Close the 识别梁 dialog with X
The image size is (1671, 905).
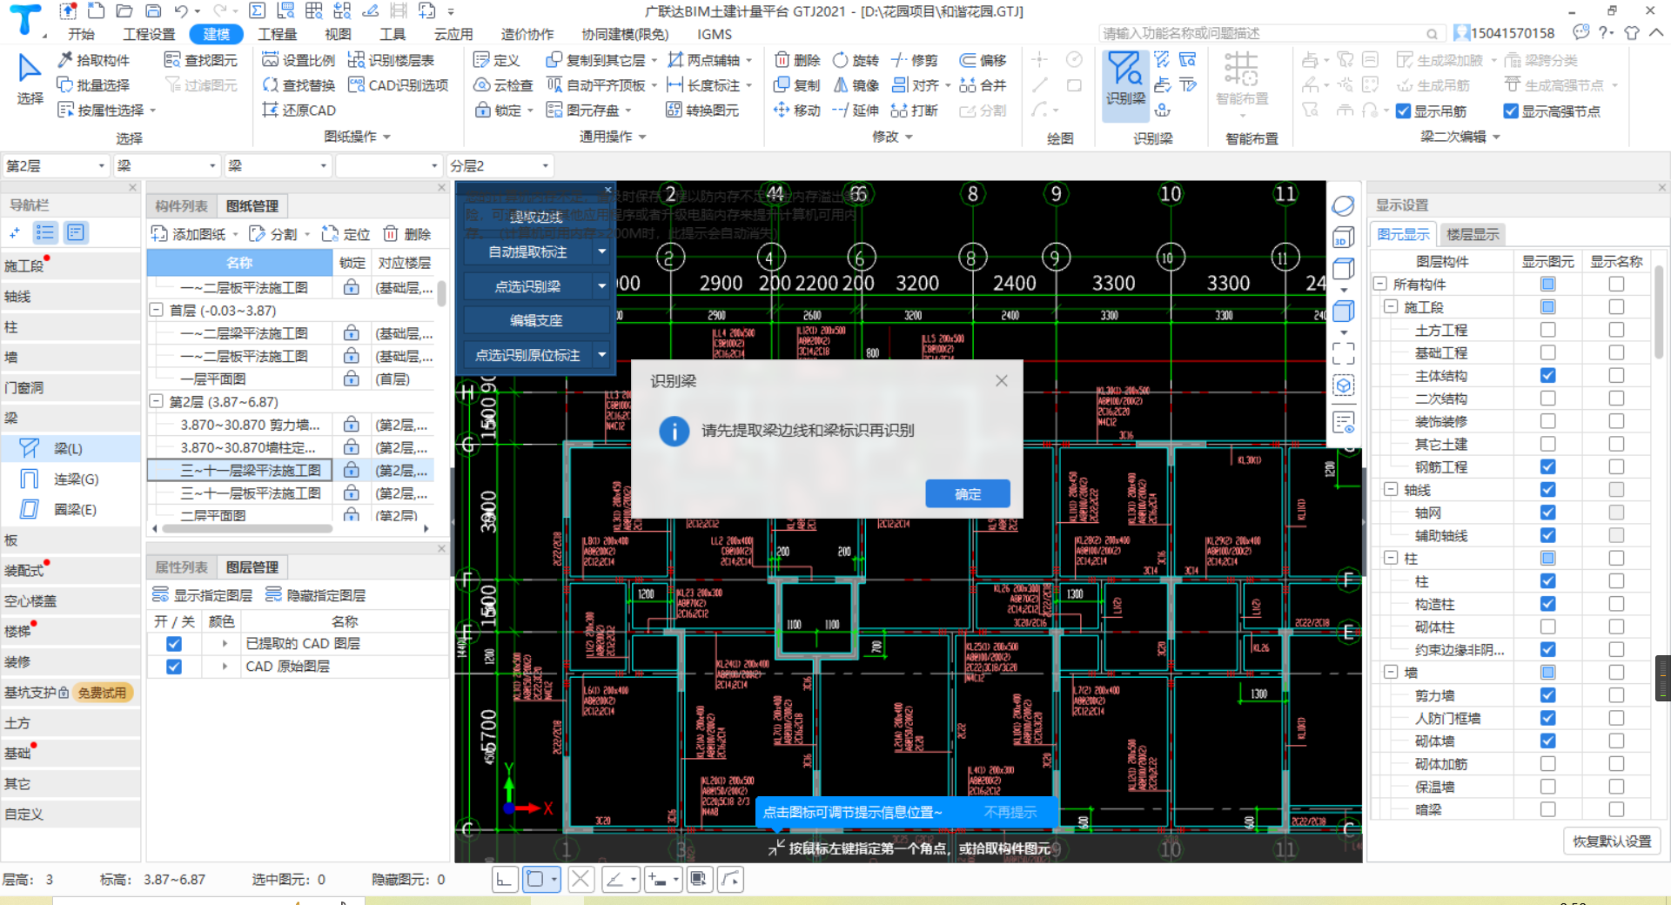(x=1002, y=380)
